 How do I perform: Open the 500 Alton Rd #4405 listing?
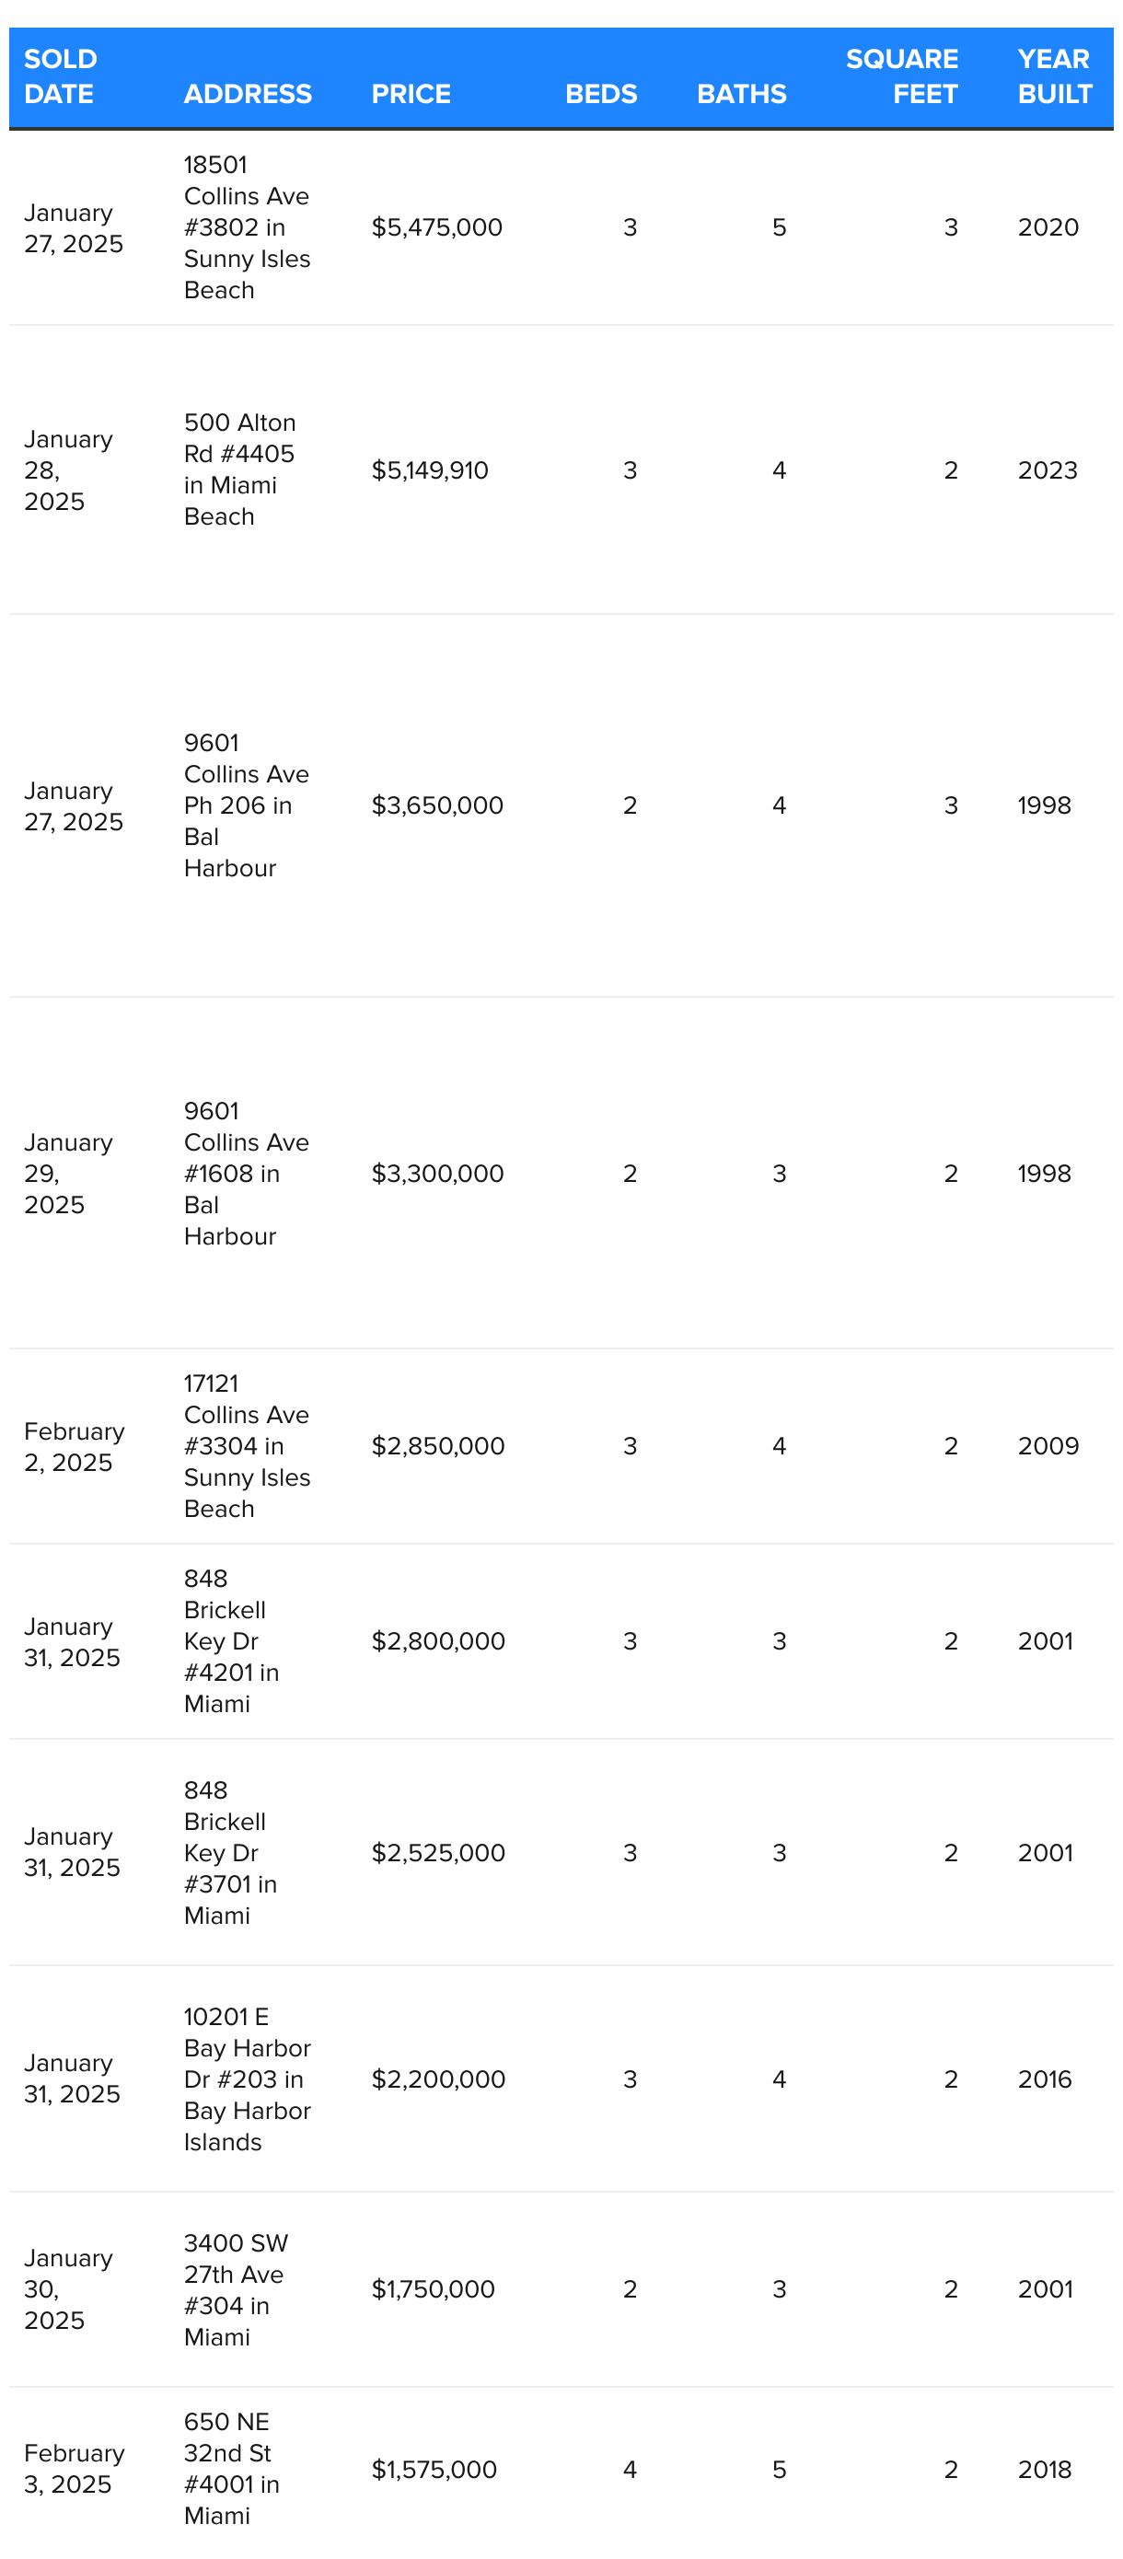click(240, 469)
